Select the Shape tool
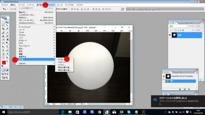205x115 pixels. pos(7,50)
